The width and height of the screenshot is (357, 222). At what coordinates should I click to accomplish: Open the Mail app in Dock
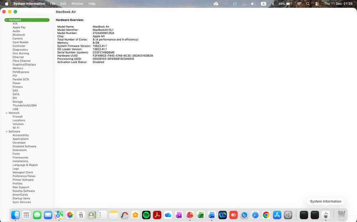click(x=48, y=215)
